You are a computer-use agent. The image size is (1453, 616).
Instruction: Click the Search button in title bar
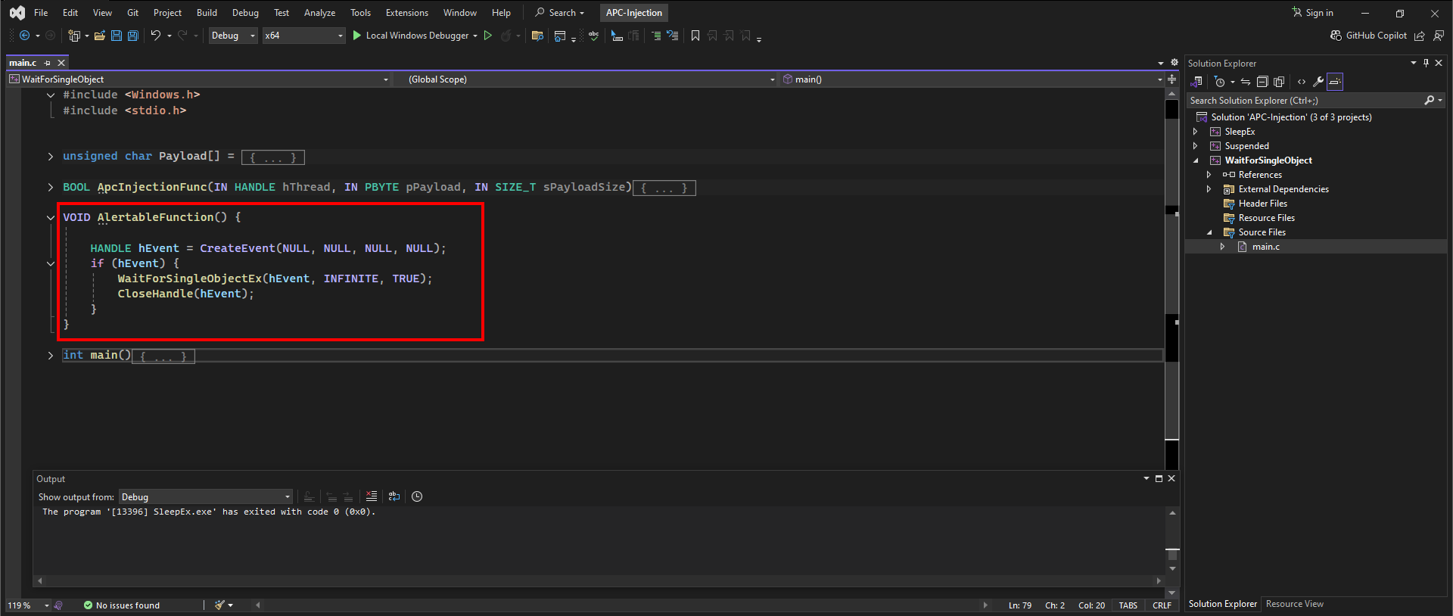(x=560, y=13)
